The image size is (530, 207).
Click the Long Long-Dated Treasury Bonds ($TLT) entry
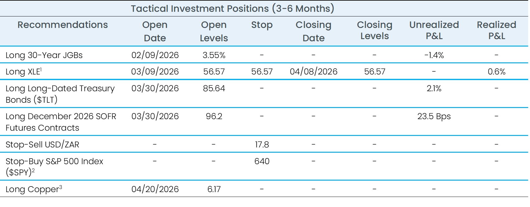(x=60, y=94)
